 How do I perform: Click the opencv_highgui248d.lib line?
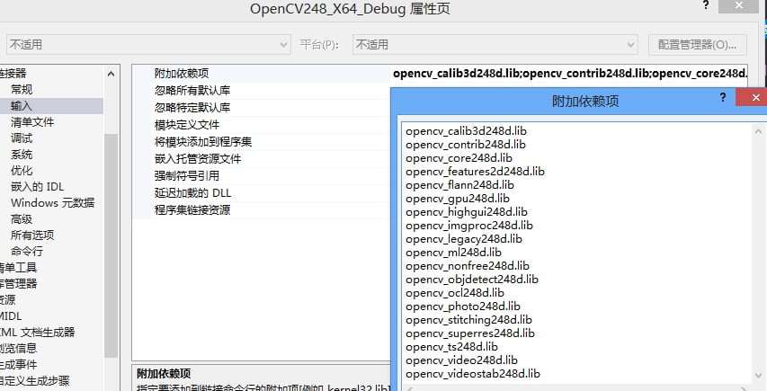tap(467, 212)
